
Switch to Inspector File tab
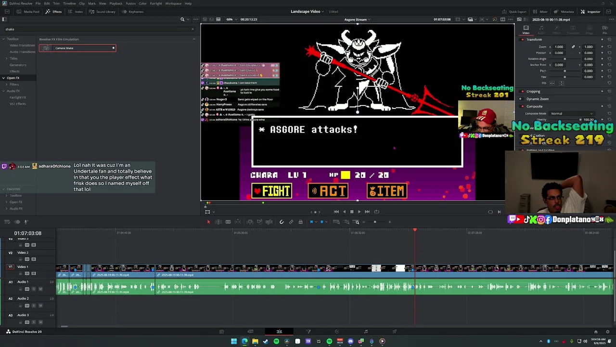(x=605, y=30)
